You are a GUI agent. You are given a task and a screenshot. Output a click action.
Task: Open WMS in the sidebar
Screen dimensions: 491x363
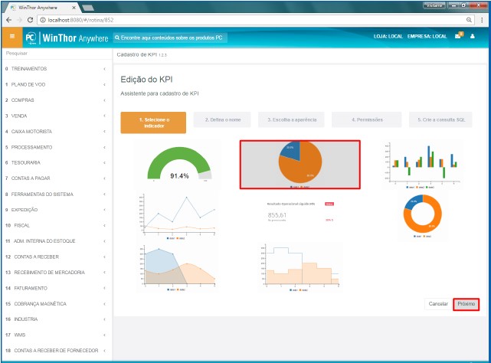(x=57, y=335)
